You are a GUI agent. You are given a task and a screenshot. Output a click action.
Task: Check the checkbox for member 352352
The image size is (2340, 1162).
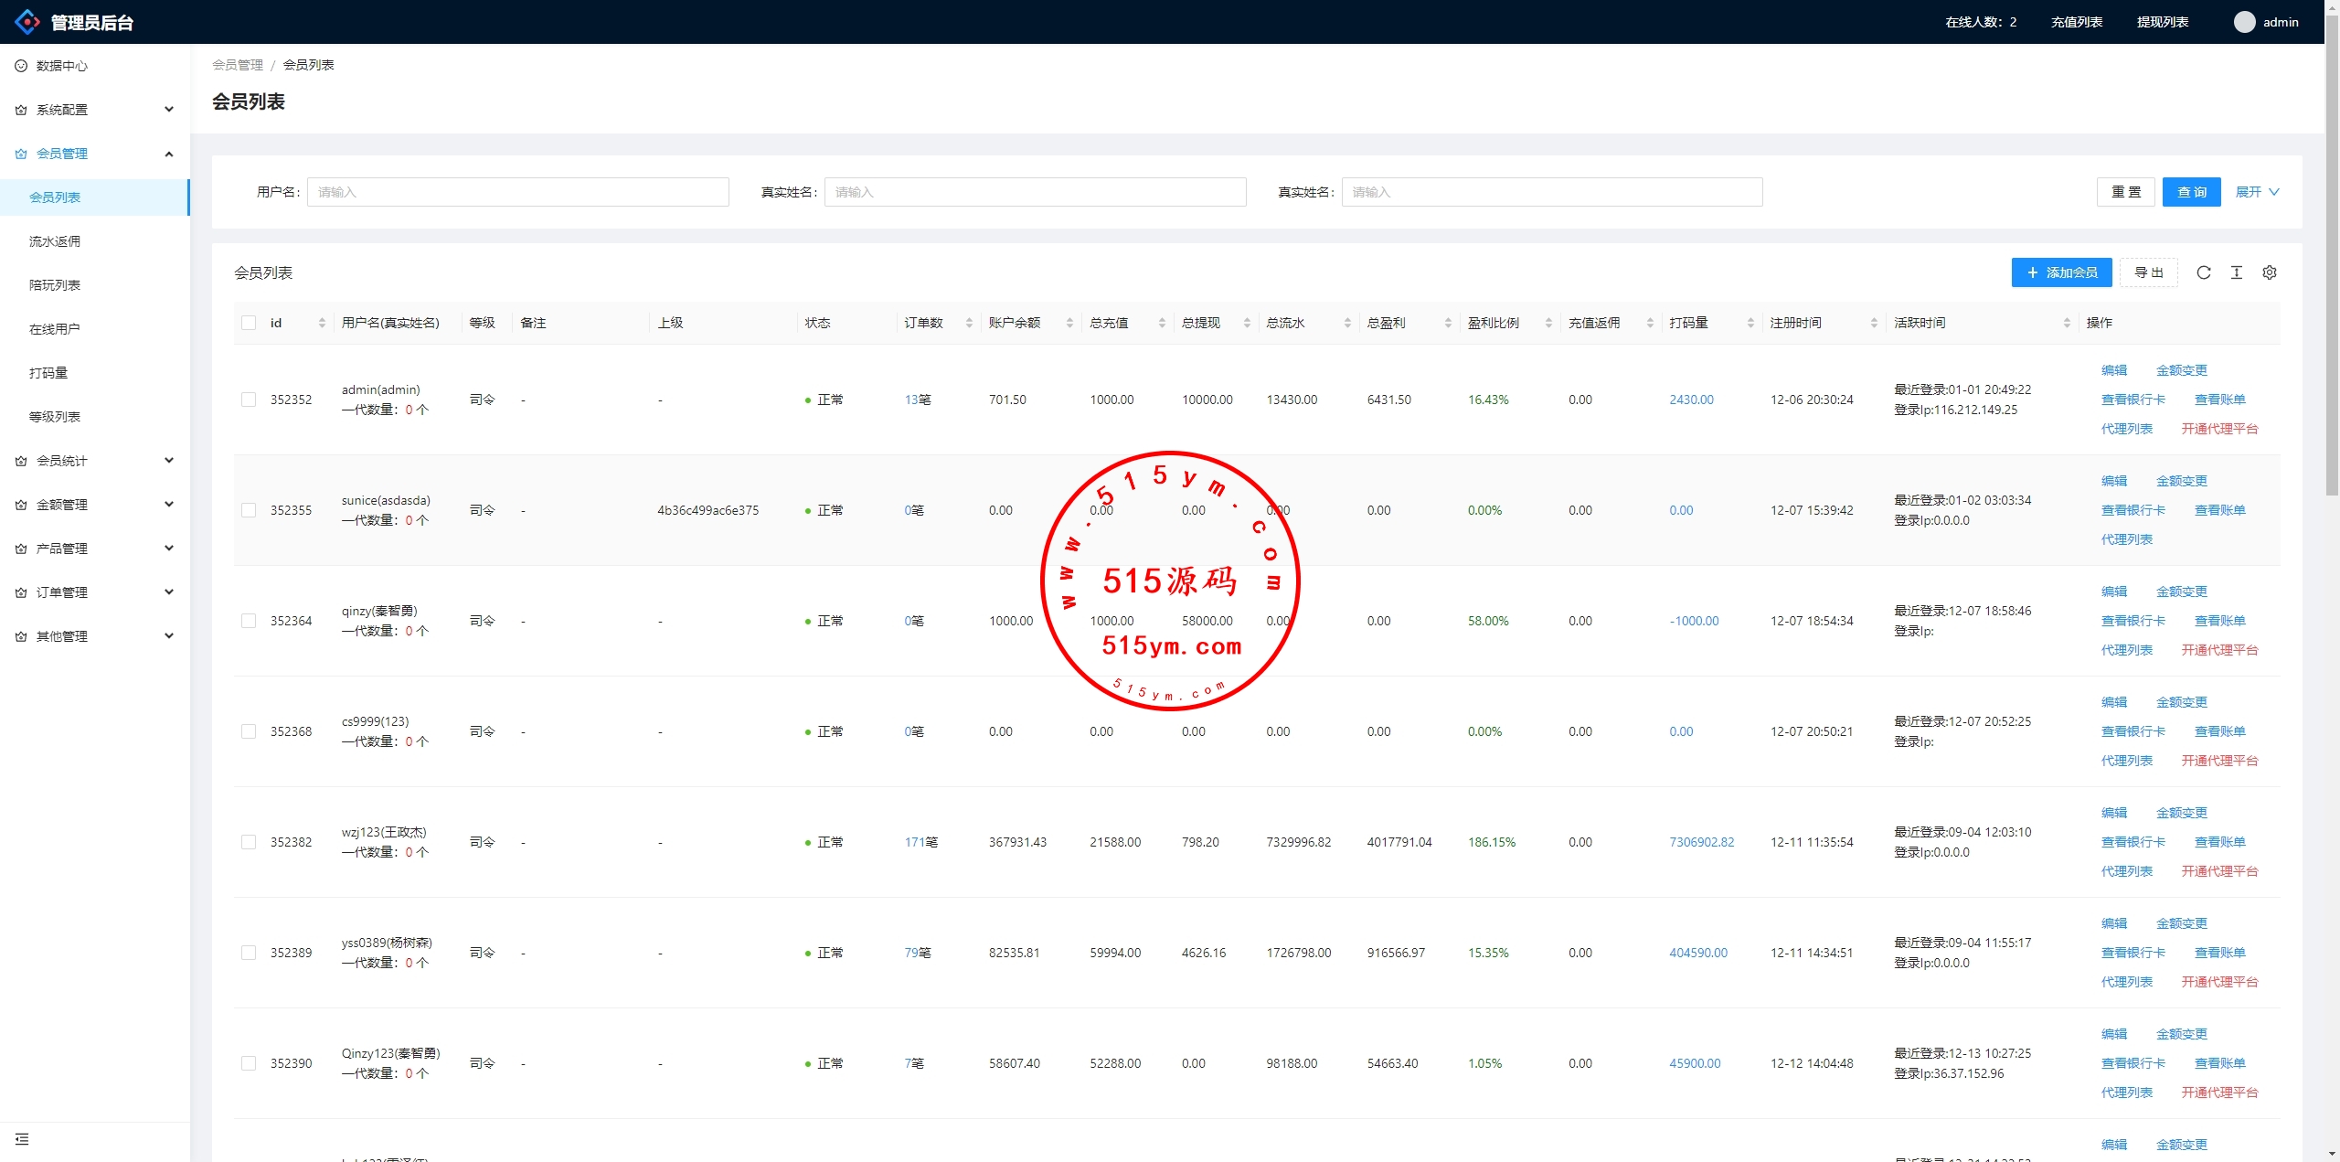tap(249, 400)
